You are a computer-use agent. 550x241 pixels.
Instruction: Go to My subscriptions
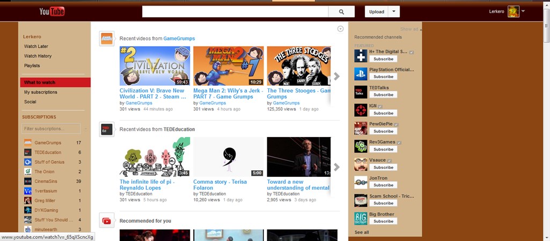tap(41, 92)
